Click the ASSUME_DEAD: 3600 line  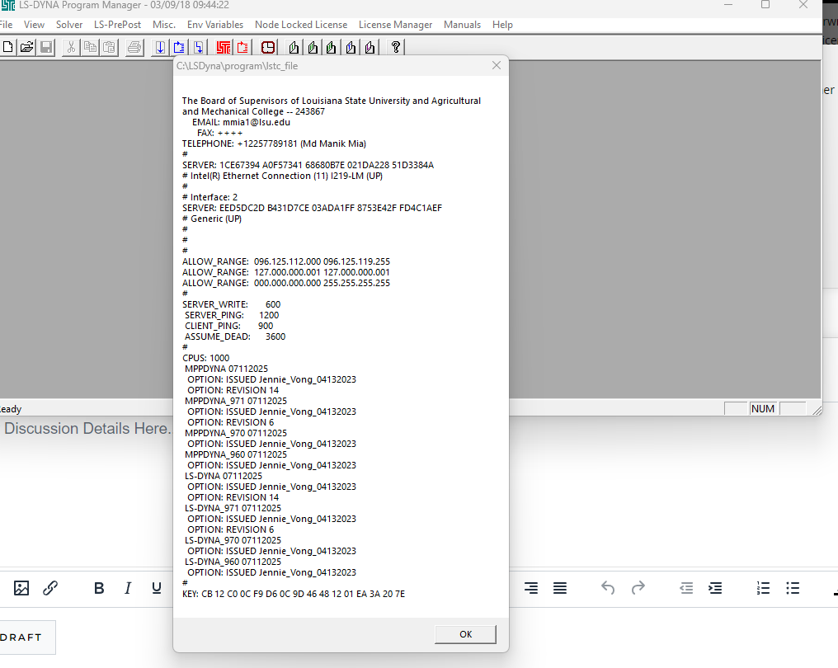(235, 336)
